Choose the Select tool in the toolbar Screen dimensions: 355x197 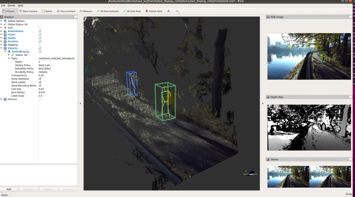coord(47,11)
